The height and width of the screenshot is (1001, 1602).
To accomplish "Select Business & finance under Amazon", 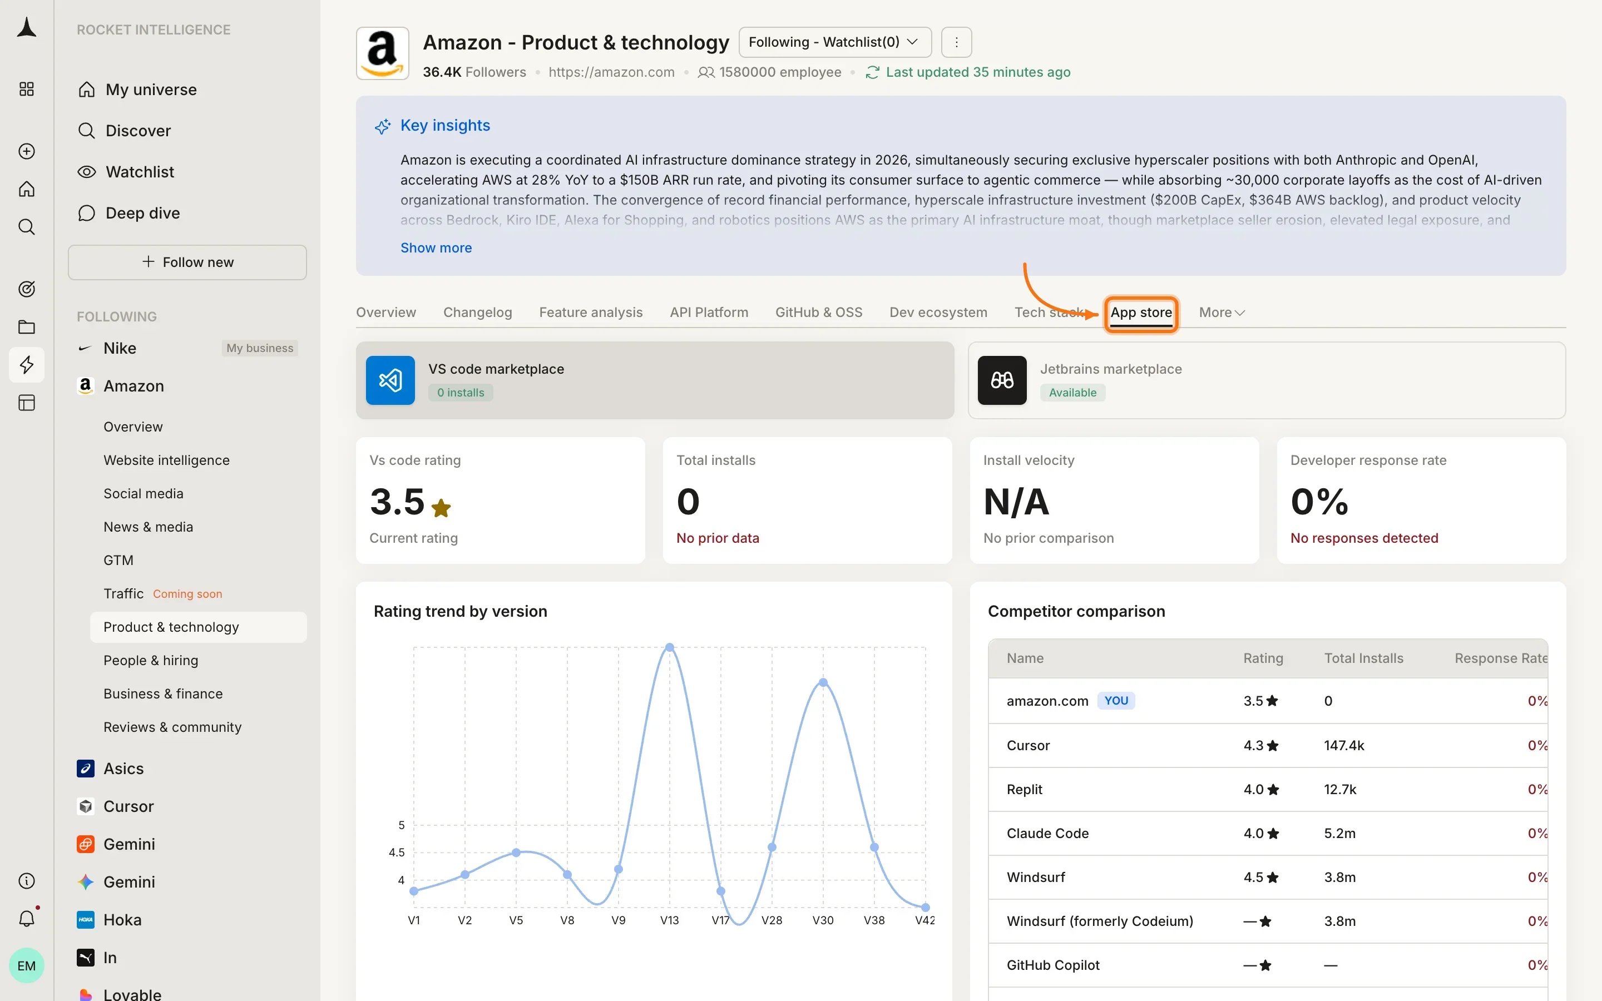I will [x=163, y=694].
